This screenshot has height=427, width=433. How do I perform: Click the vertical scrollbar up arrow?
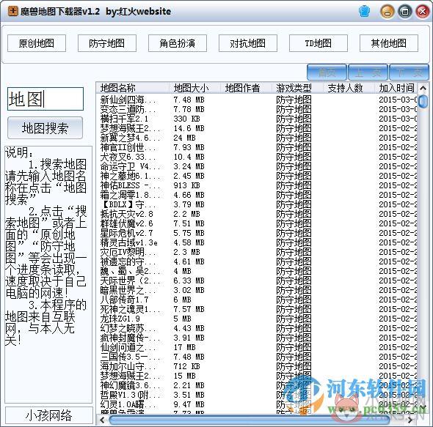tap(423, 89)
